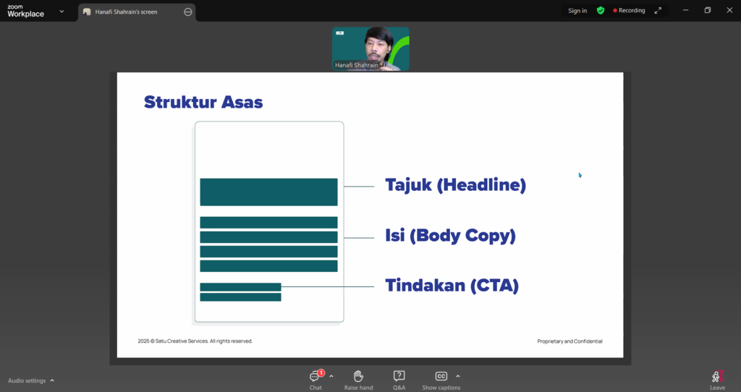Click the screen-share icon in the tab
Viewport: 741px width, 392px height.
(87, 12)
